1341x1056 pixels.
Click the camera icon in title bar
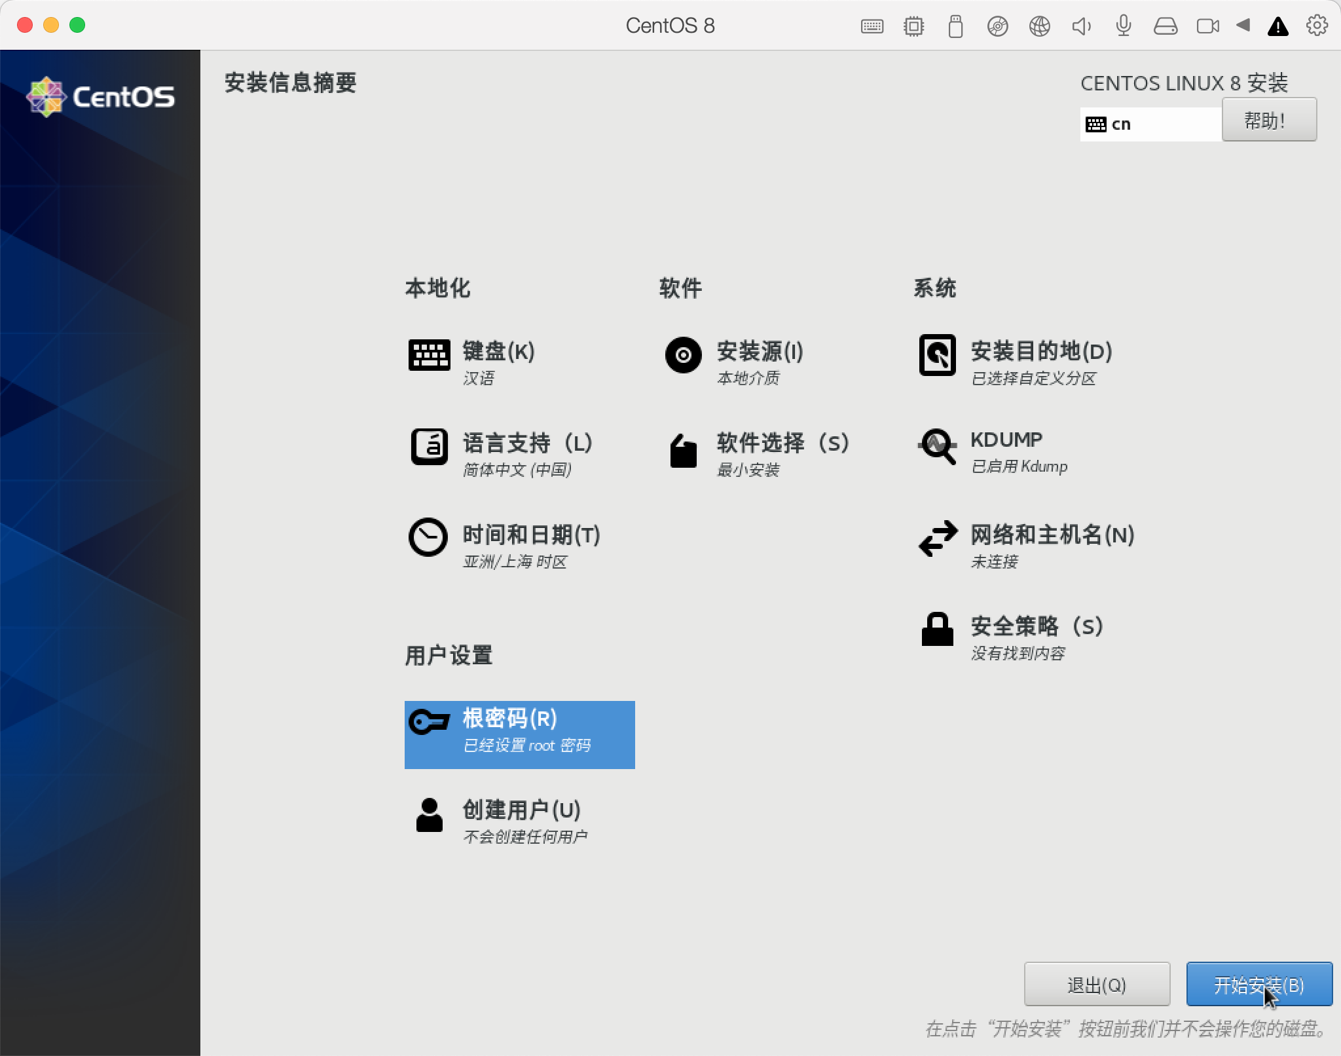click(1207, 26)
